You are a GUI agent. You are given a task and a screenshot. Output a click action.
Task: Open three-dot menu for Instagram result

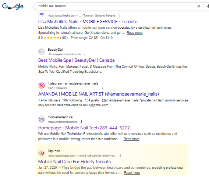tap(103, 88)
